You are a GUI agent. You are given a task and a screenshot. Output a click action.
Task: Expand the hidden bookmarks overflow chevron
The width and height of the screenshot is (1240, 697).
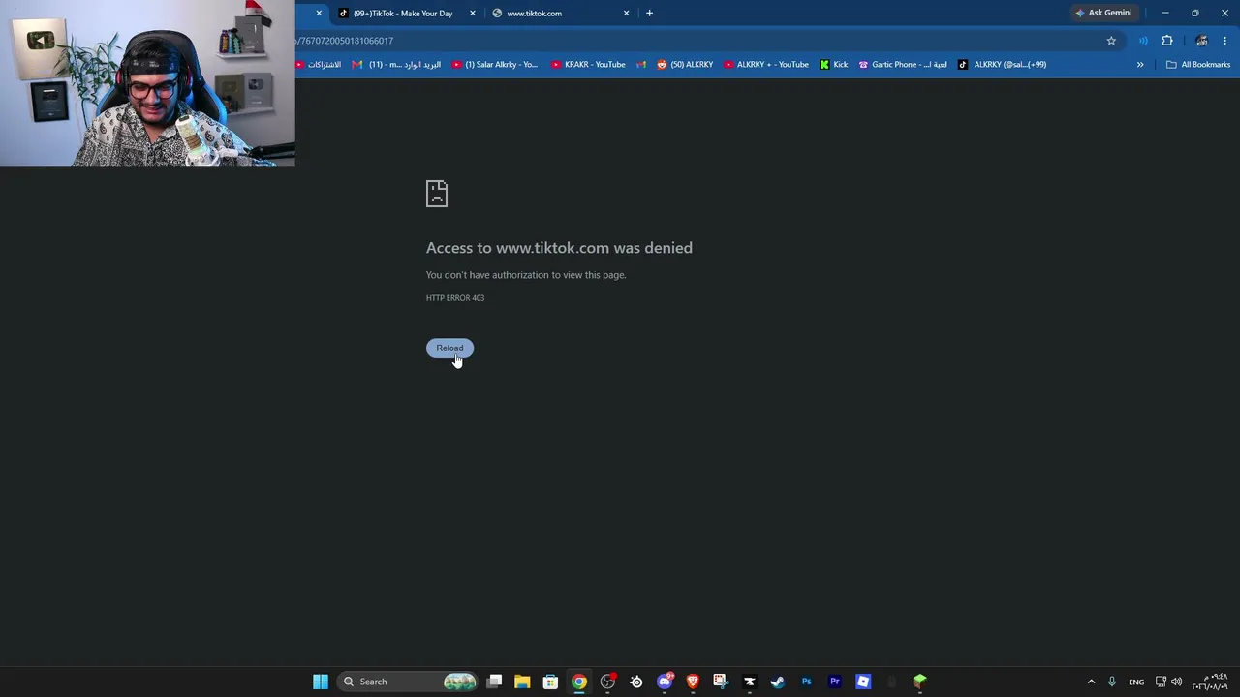[x=1140, y=65]
